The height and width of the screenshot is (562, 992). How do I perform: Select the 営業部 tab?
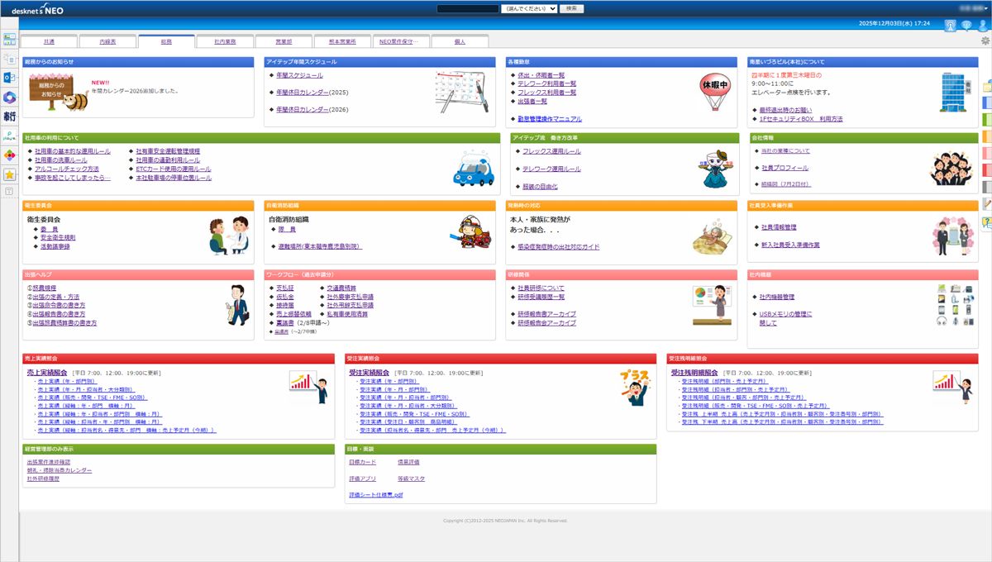coord(284,41)
